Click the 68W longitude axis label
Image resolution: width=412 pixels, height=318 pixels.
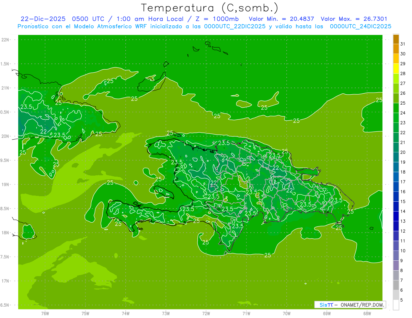[367, 313]
